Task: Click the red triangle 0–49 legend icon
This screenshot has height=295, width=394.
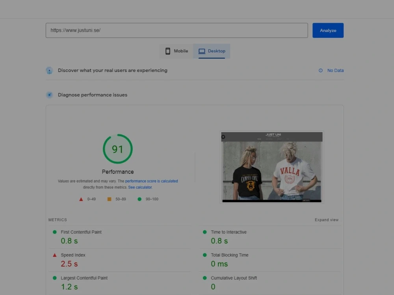Action: [x=81, y=199]
